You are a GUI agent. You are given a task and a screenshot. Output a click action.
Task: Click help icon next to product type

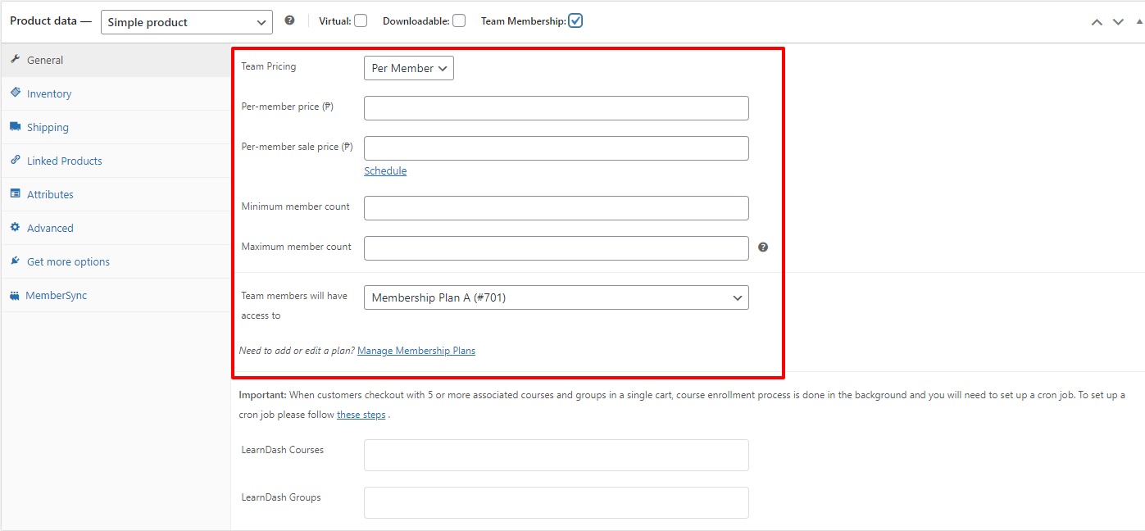tap(289, 20)
